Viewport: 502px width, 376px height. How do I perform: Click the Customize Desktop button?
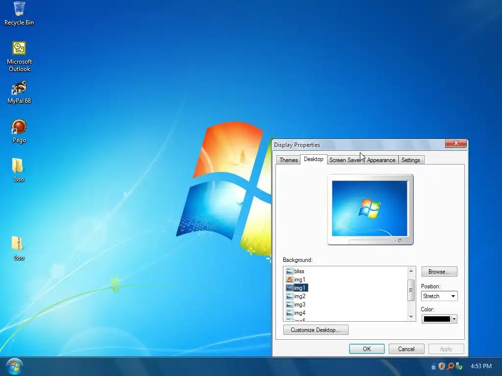316,329
